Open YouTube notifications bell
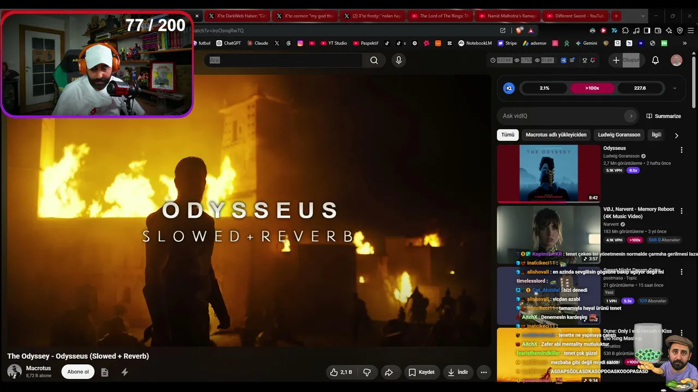698x392 pixels. coord(655,60)
